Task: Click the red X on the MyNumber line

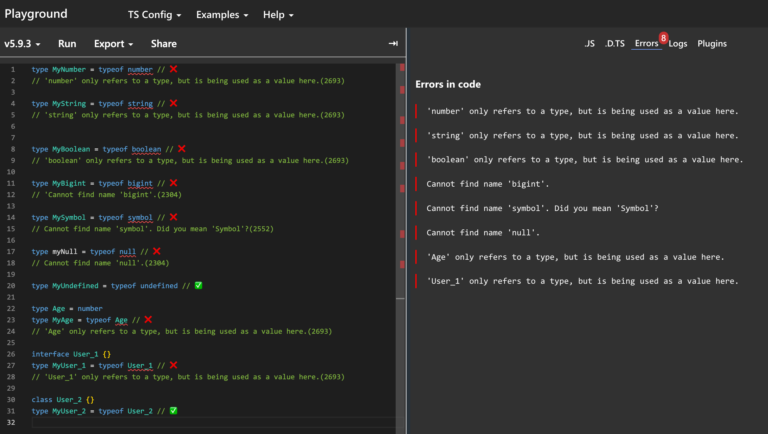Action: (173, 69)
